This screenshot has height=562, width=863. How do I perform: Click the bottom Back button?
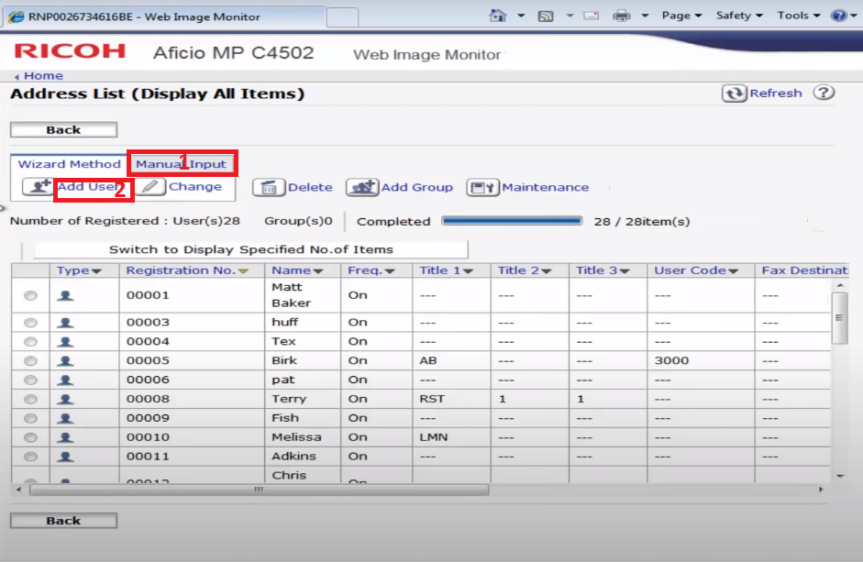tap(64, 521)
